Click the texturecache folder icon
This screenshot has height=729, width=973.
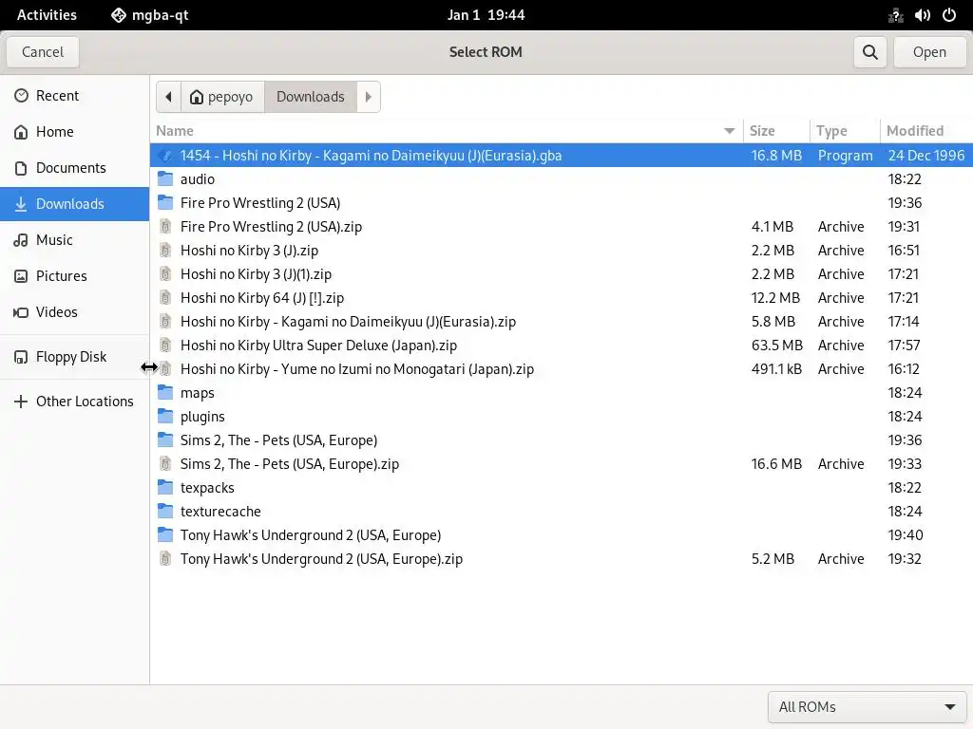pyautogui.click(x=165, y=512)
